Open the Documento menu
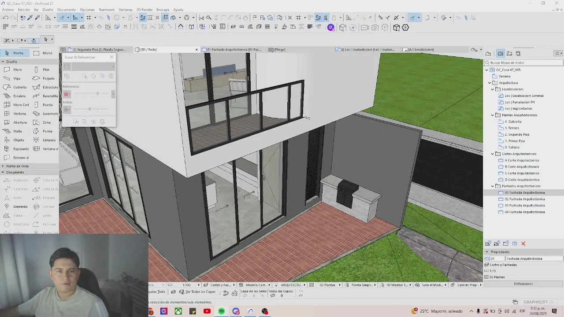The height and width of the screenshot is (317, 564). click(x=67, y=9)
